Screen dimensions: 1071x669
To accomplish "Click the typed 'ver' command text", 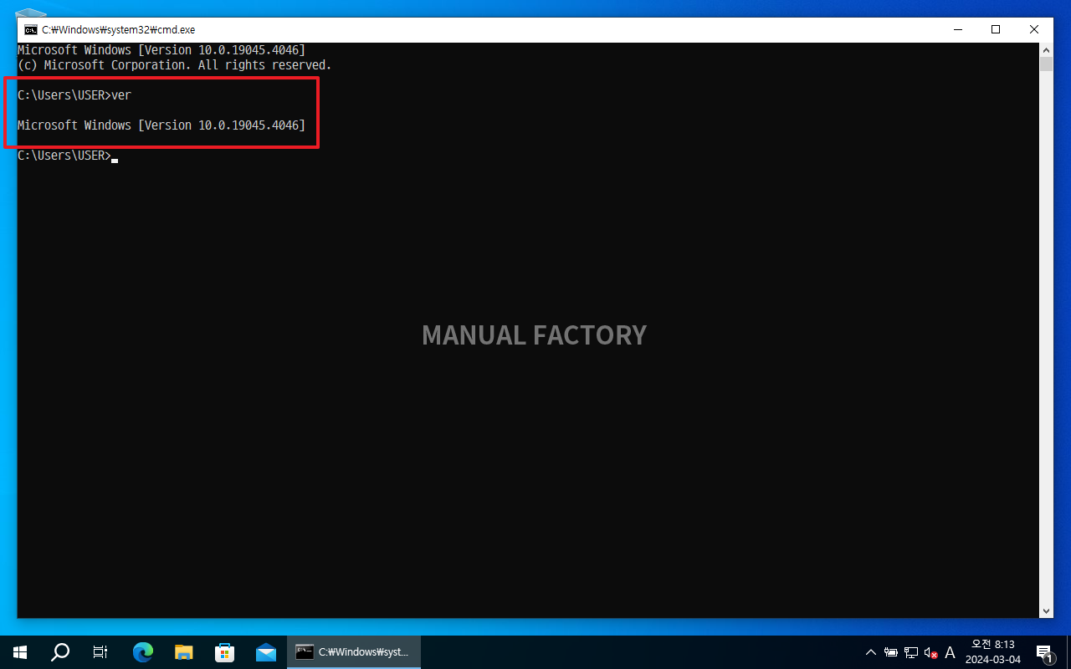I will point(121,95).
